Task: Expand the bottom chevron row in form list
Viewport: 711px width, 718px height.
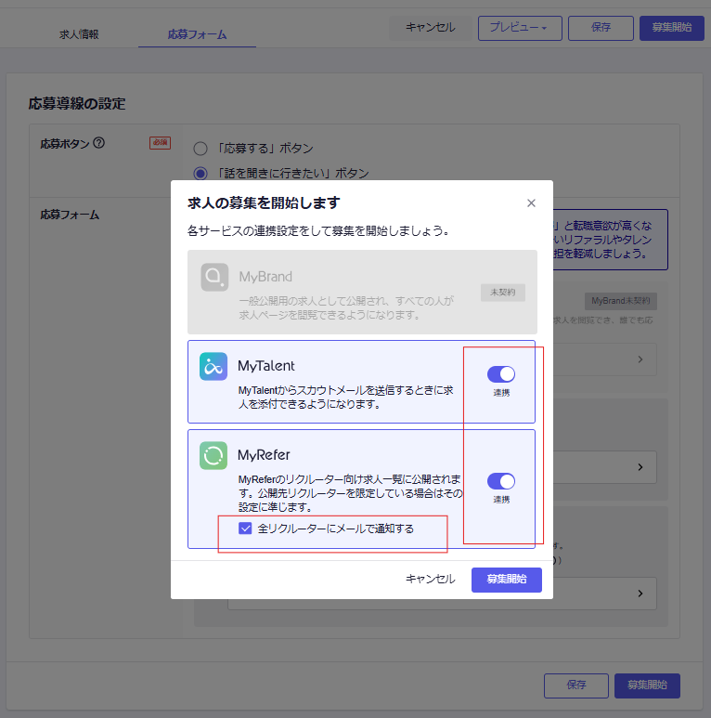Action: pos(640,593)
